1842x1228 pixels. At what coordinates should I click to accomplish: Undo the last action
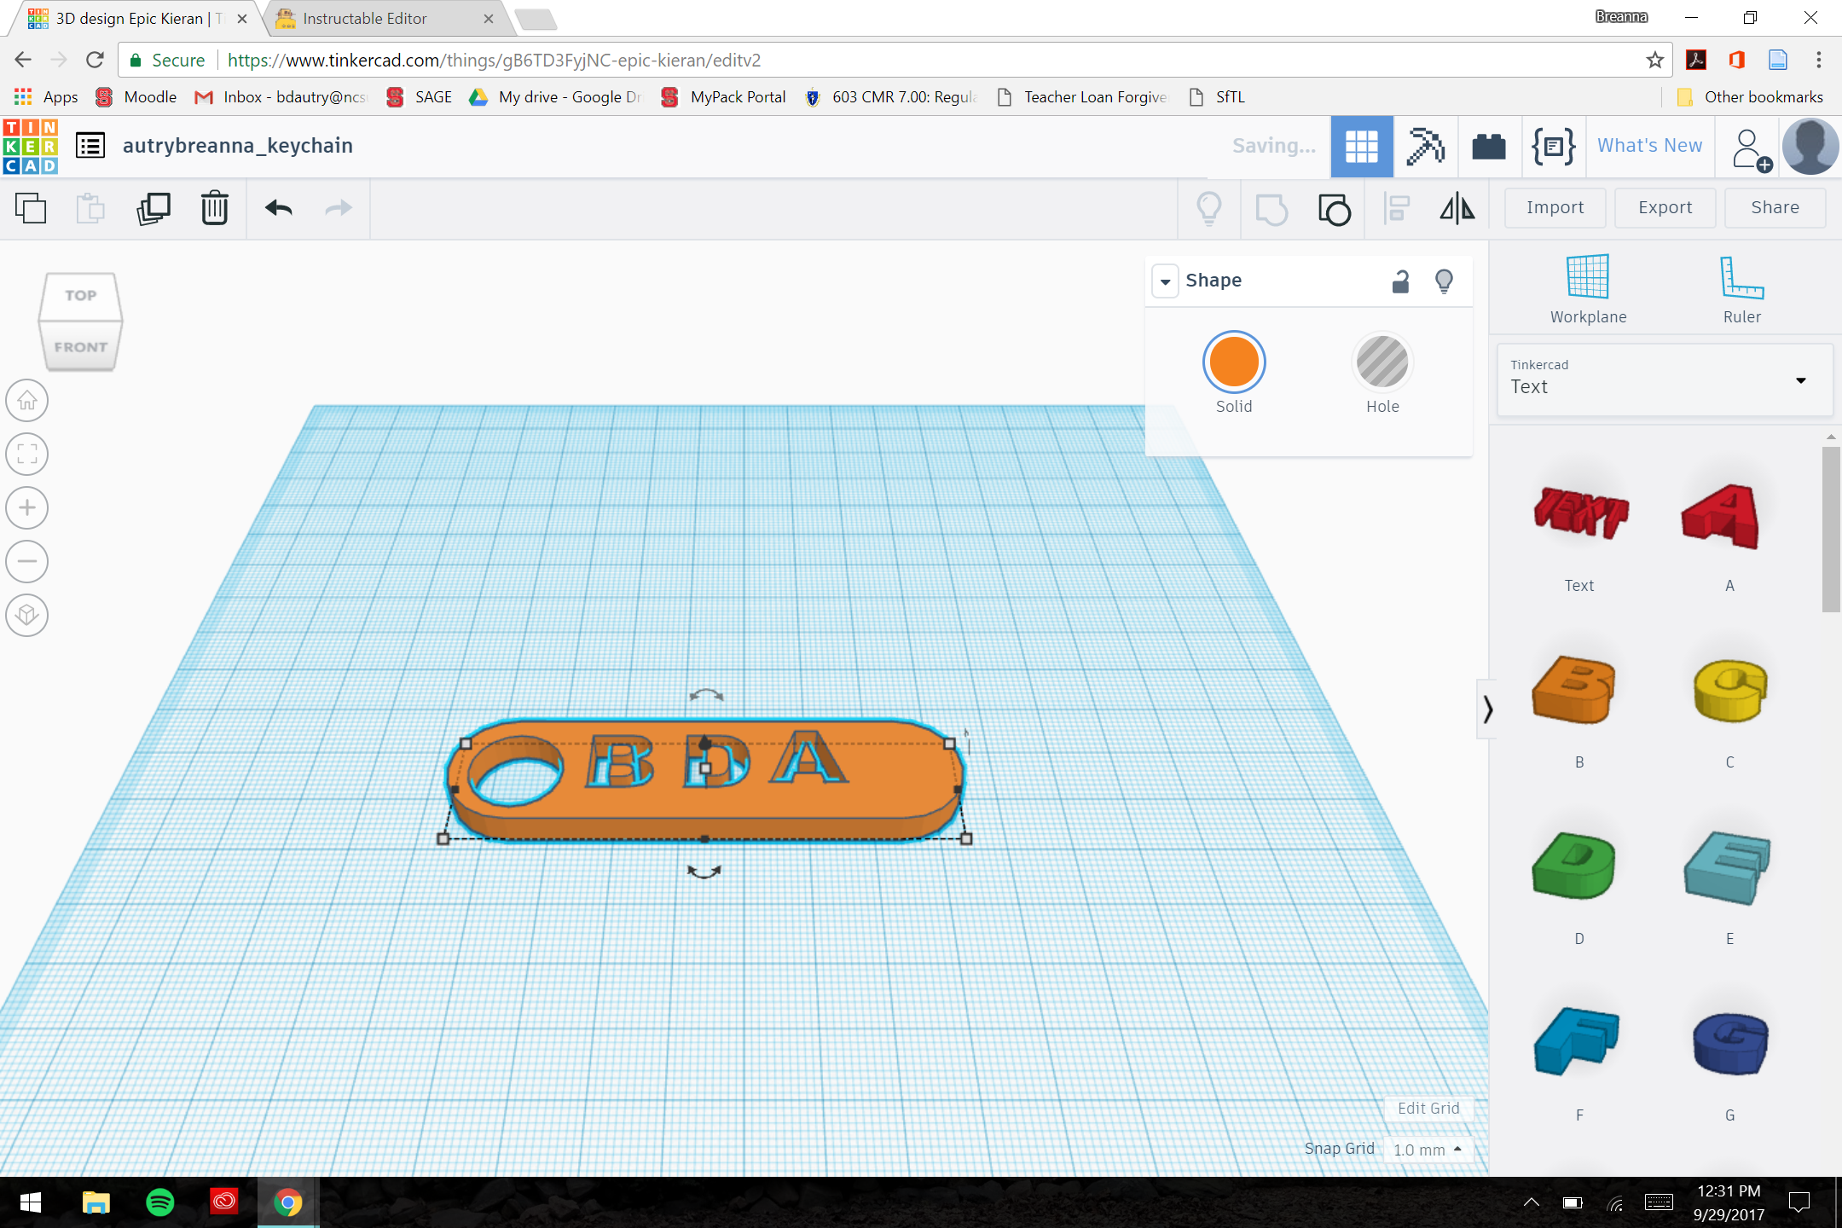click(276, 208)
